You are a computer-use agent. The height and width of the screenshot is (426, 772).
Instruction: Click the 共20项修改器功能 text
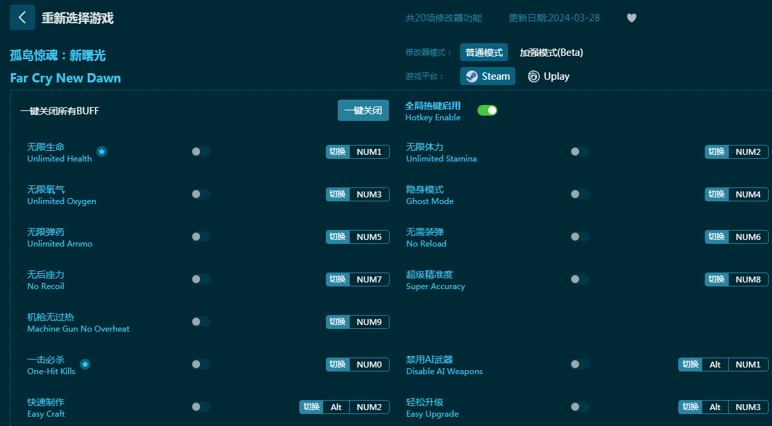(444, 18)
